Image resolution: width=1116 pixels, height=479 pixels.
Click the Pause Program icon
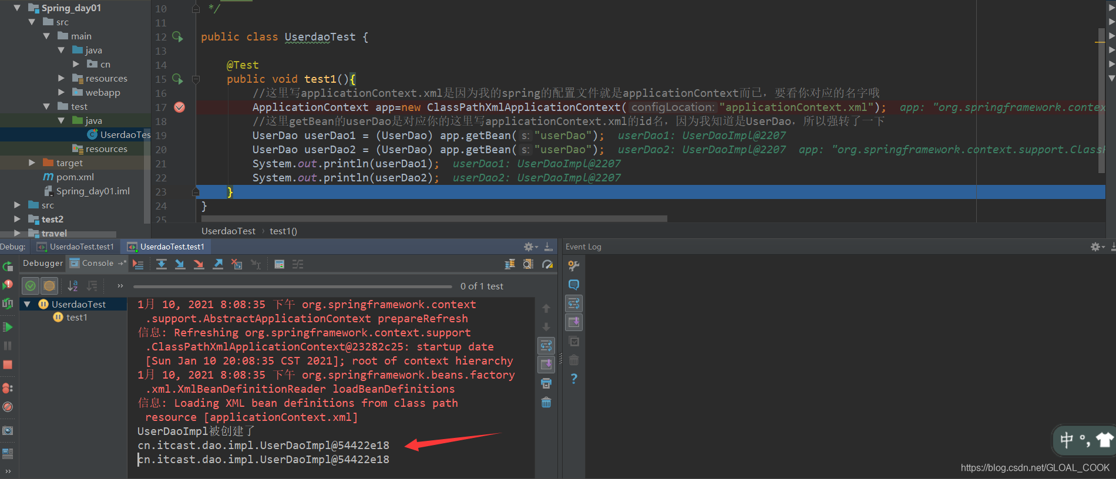[8, 346]
